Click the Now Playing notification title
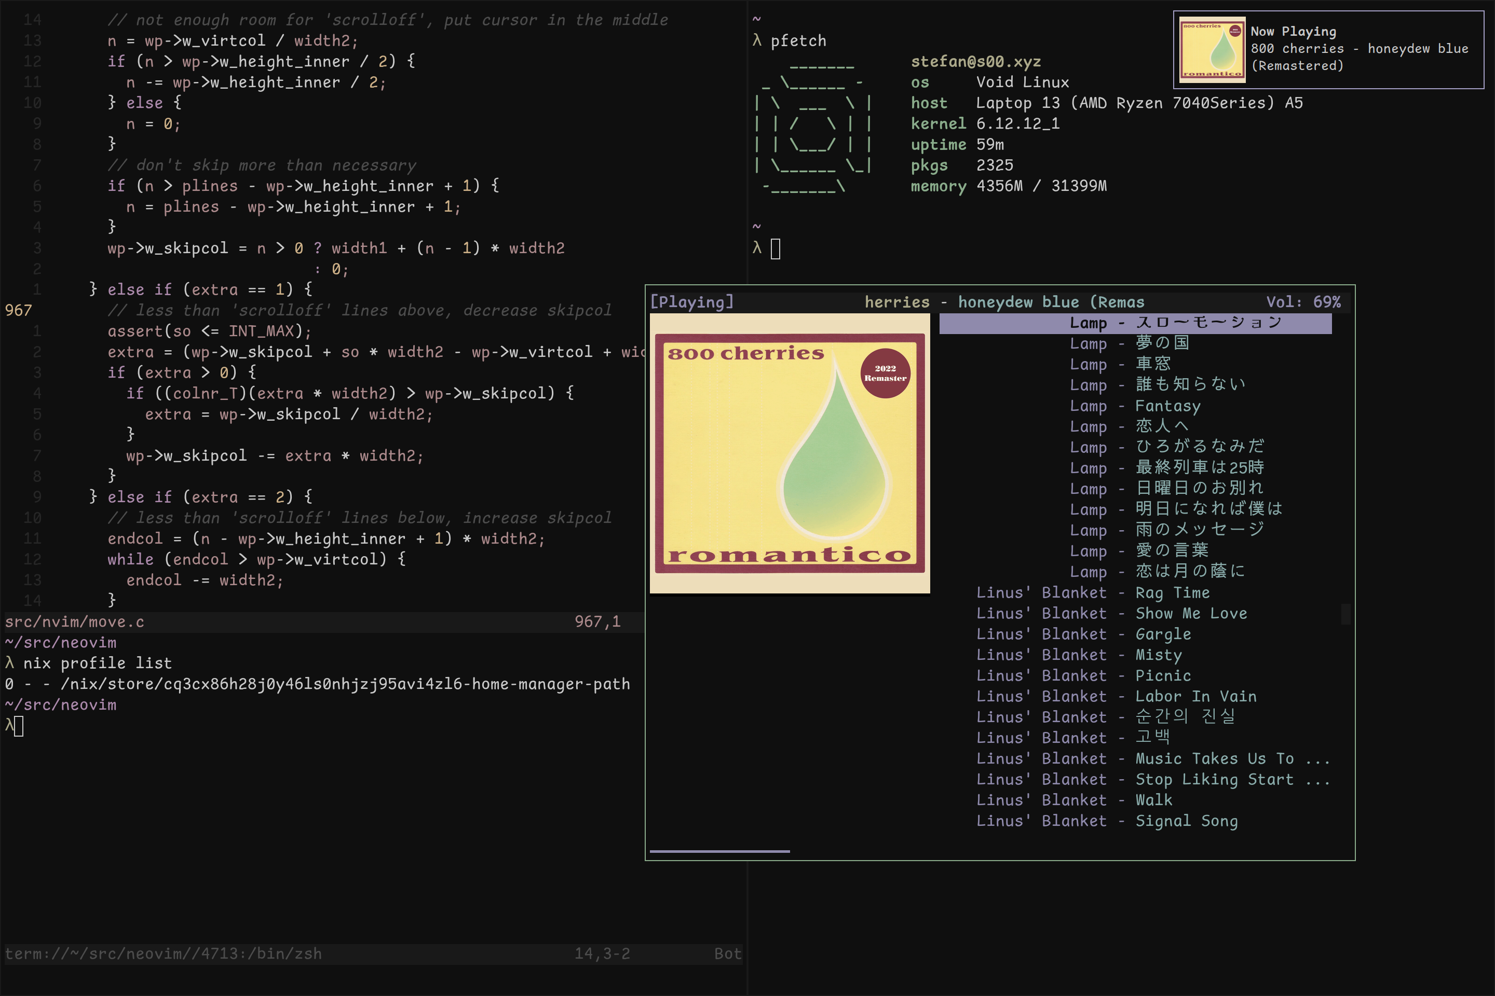This screenshot has height=996, width=1495. (1293, 31)
